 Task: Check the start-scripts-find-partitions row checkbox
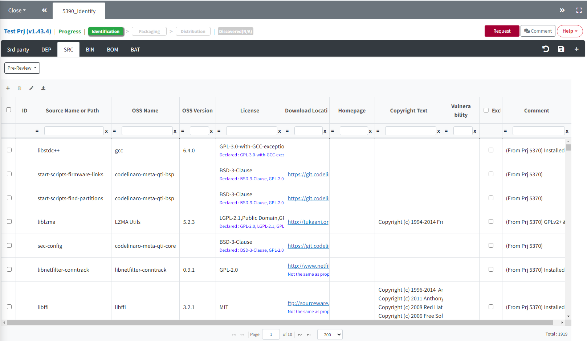9,198
